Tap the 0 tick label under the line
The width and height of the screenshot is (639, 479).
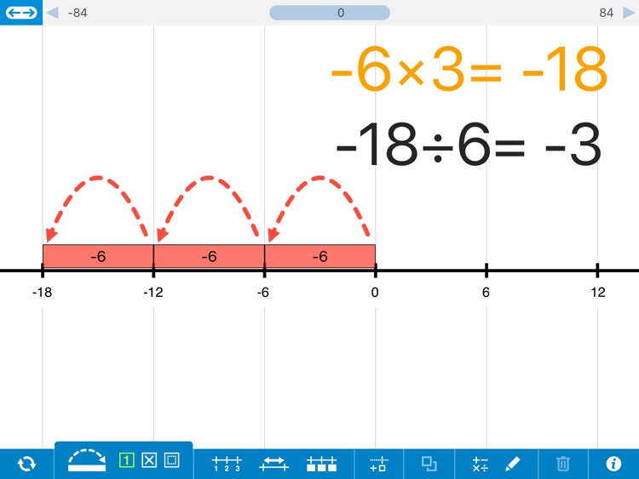(375, 292)
